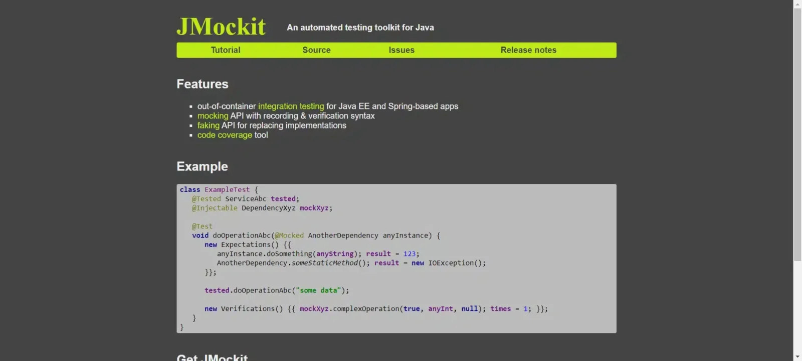The height and width of the screenshot is (361, 802).
Task: Open the Tutorial menu item
Action: pos(225,50)
